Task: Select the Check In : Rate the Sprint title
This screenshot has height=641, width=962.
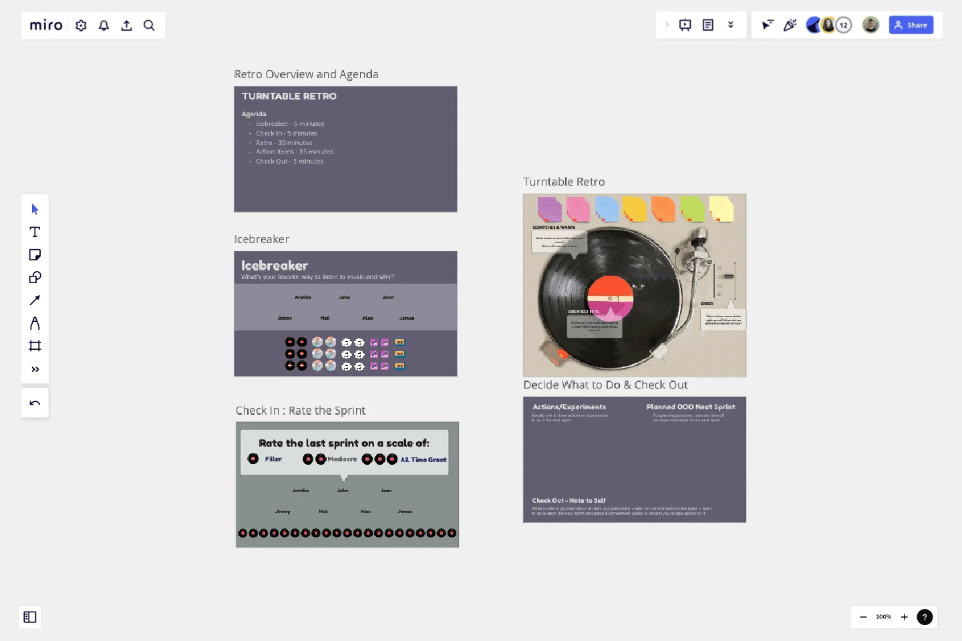Action: [x=301, y=411]
